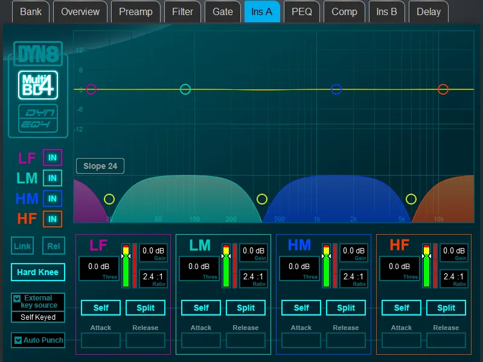Toggle the Link button
The image size is (483, 362).
click(22, 246)
